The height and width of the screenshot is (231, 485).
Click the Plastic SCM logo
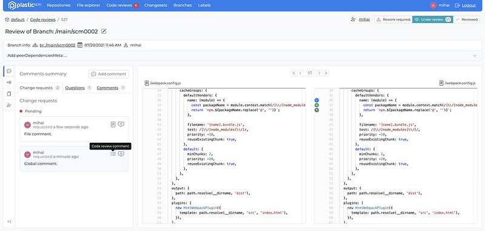tap(25, 5)
